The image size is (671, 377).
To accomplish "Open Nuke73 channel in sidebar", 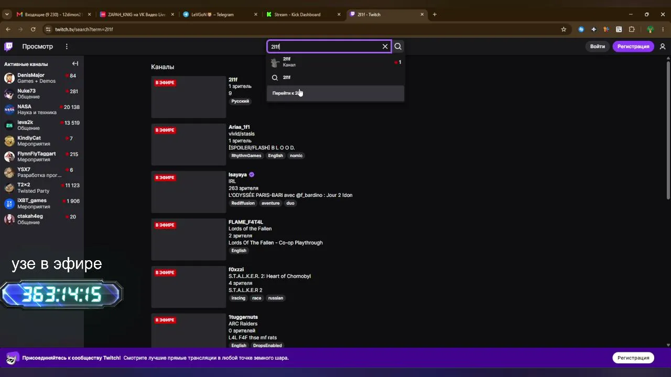I will 42,94.
